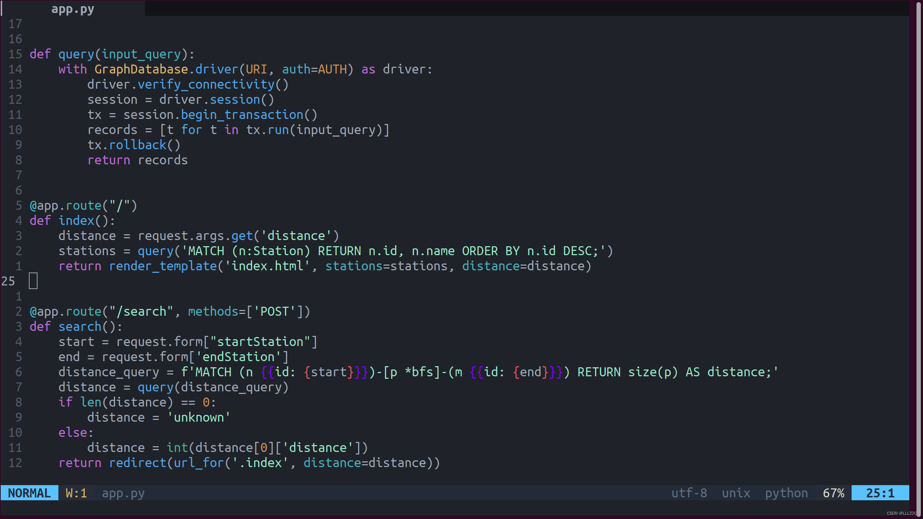Click '*bfs' in the query string
Screen dimensions: 923x519
tap(419, 372)
